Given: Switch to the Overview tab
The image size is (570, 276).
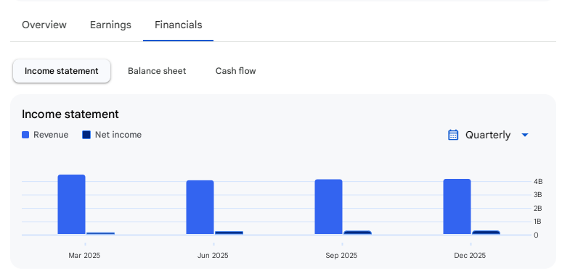Looking at the screenshot, I should click(x=44, y=25).
